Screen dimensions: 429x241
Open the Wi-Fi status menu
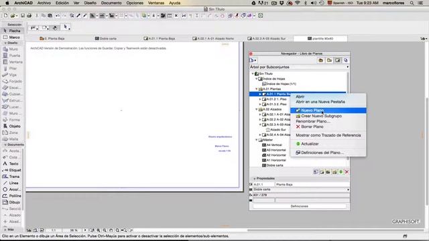[x=298, y=3]
